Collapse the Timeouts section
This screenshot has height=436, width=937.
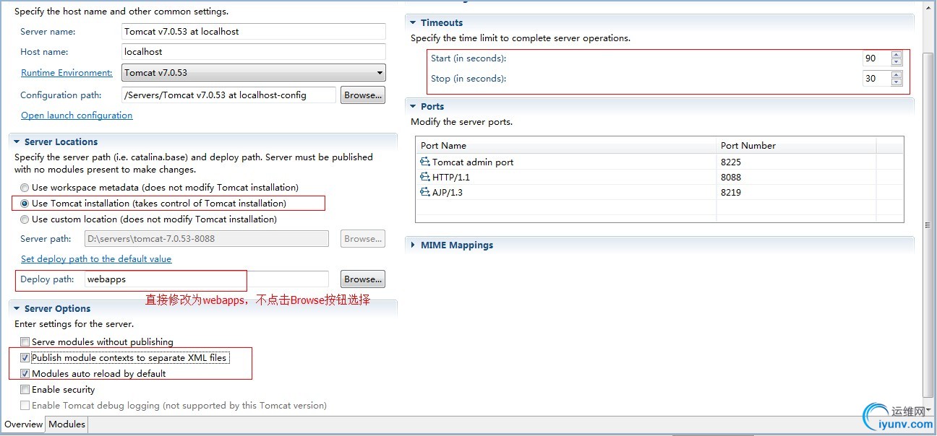(413, 23)
